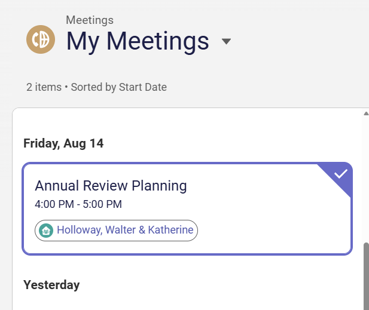Click the Sorted by Start Date text
Screen dimensions: 369x310
click(119, 87)
